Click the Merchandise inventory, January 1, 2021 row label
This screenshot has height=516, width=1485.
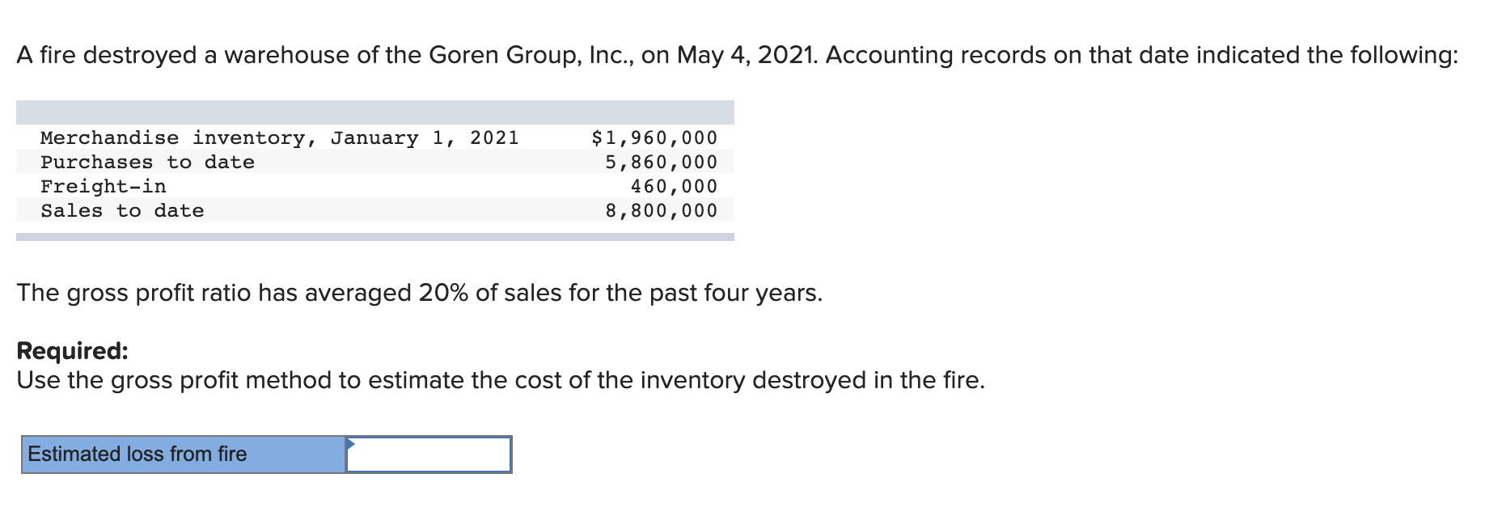coord(280,137)
